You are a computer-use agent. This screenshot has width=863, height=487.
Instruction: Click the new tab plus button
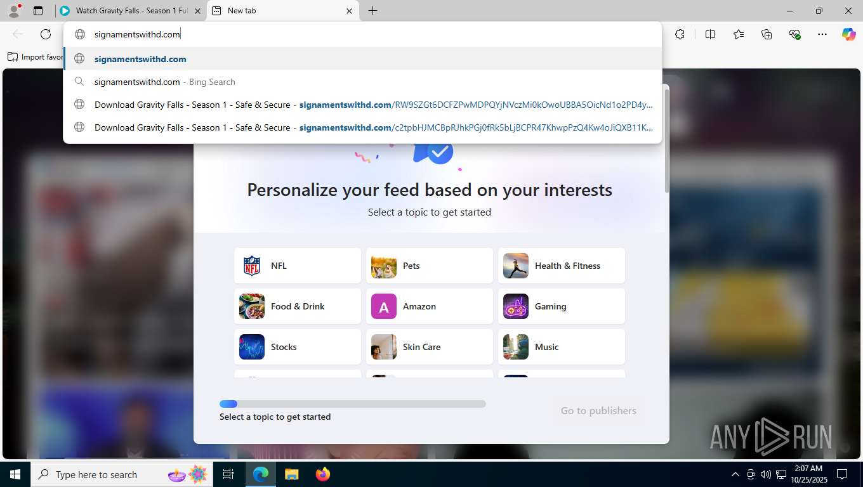click(x=372, y=11)
